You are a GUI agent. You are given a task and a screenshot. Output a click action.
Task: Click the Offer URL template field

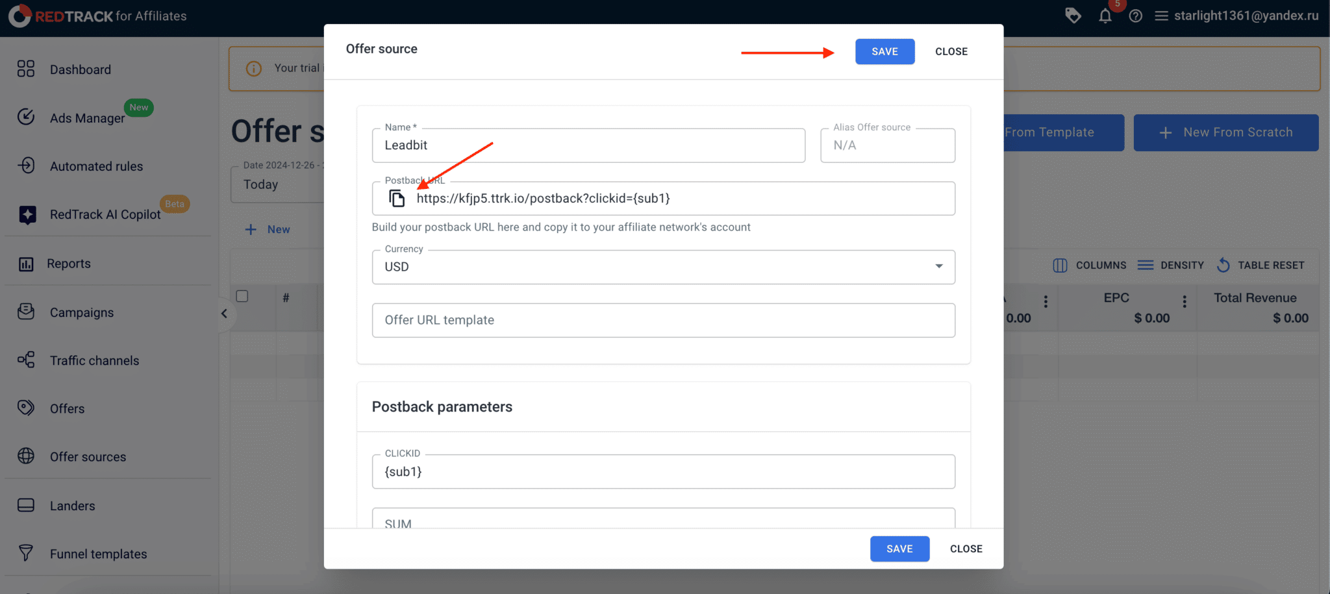tap(663, 320)
